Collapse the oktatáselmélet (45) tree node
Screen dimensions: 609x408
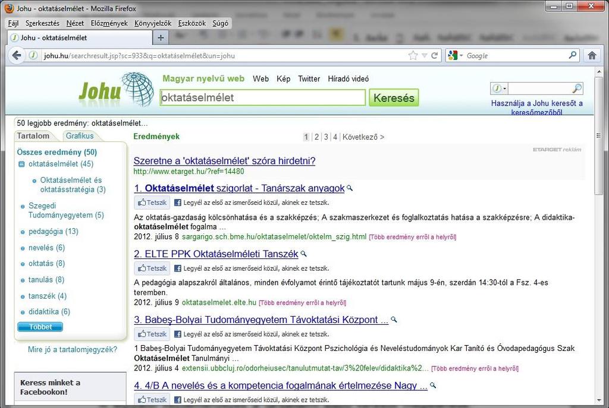click(22, 164)
